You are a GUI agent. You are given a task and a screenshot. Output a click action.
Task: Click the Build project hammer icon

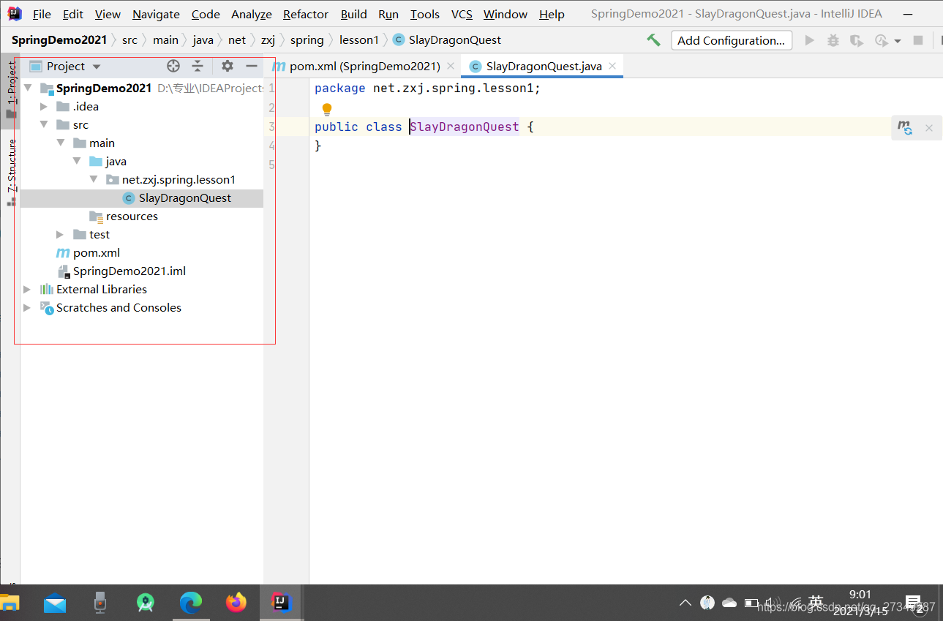click(x=653, y=40)
